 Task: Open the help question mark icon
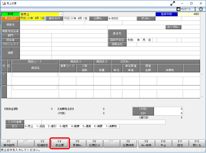pyautogui.click(x=201, y=9)
